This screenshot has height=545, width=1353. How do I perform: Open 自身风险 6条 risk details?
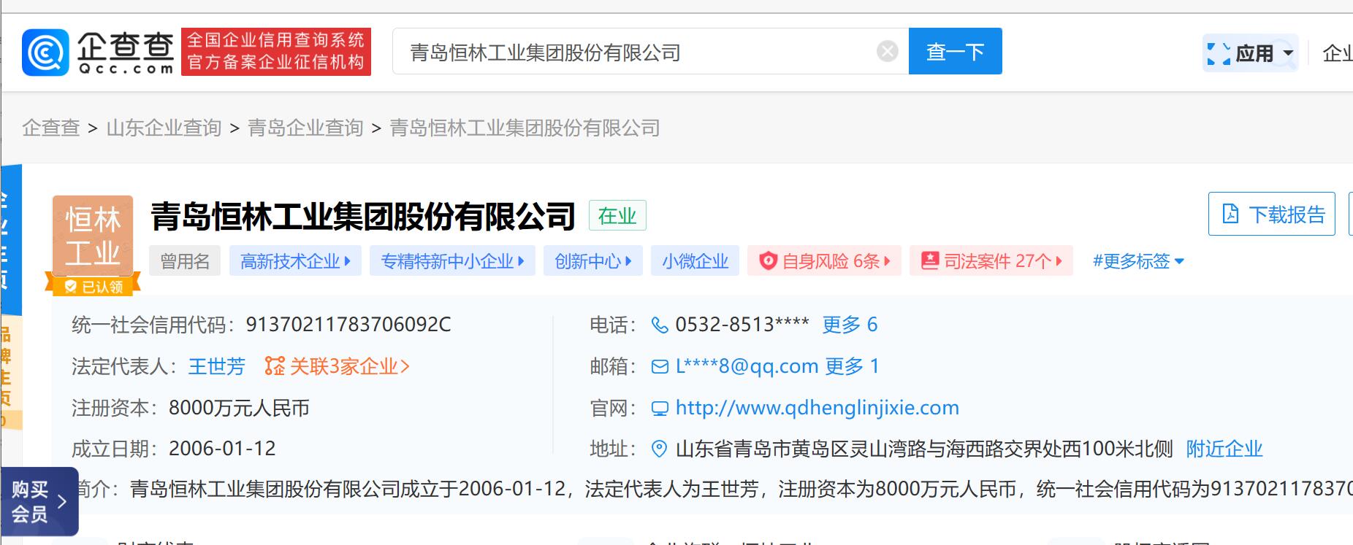[x=824, y=261]
